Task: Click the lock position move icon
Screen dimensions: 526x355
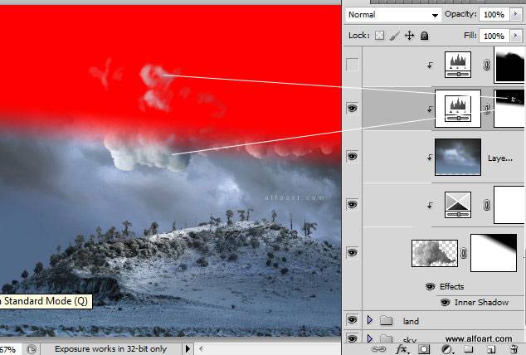Action: pyautogui.click(x=409, y=36)
